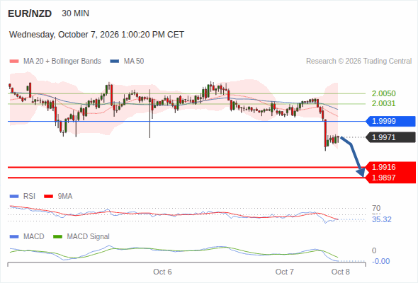
Task: Click the blue 1.9999 pivot price tag
Action: click(x=390, y=121)
